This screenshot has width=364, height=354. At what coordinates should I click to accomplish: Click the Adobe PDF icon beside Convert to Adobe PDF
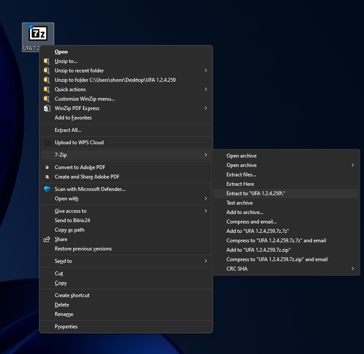[47, 167]
